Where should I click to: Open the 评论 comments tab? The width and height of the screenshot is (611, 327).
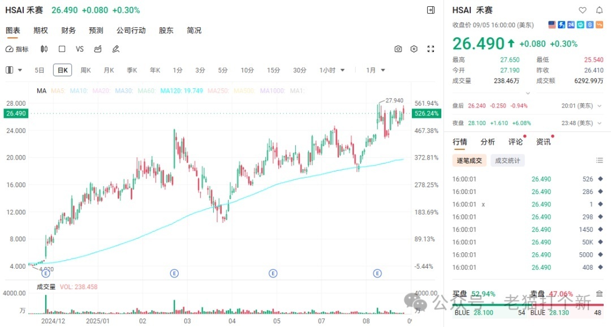[x=515, y=142]
